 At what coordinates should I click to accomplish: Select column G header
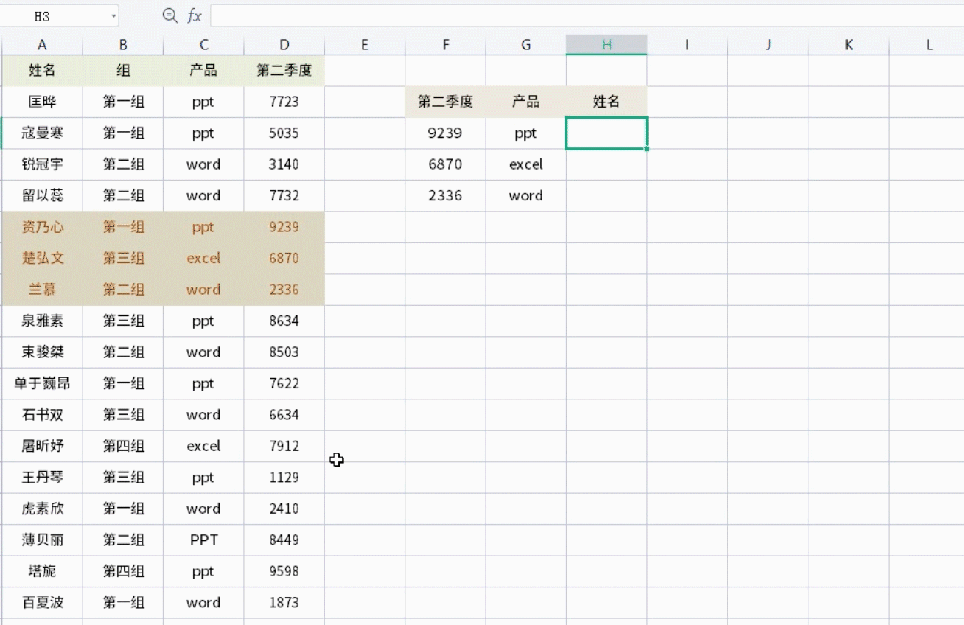(526, 45)
